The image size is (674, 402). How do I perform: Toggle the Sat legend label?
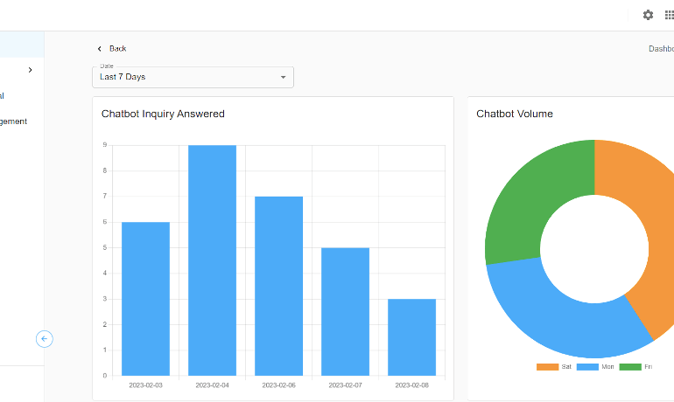click(x=566, y=367)
